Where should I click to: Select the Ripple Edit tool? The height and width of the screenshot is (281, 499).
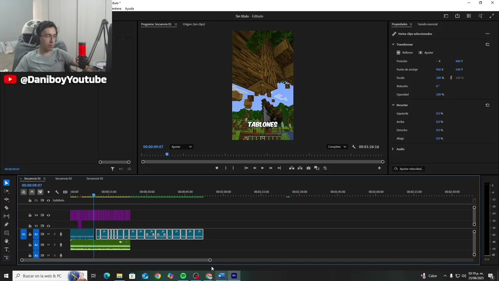click(x=7, y=199)
